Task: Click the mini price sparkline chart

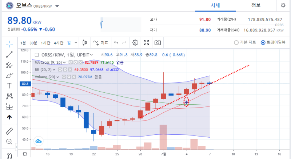Action: point(121,24)
